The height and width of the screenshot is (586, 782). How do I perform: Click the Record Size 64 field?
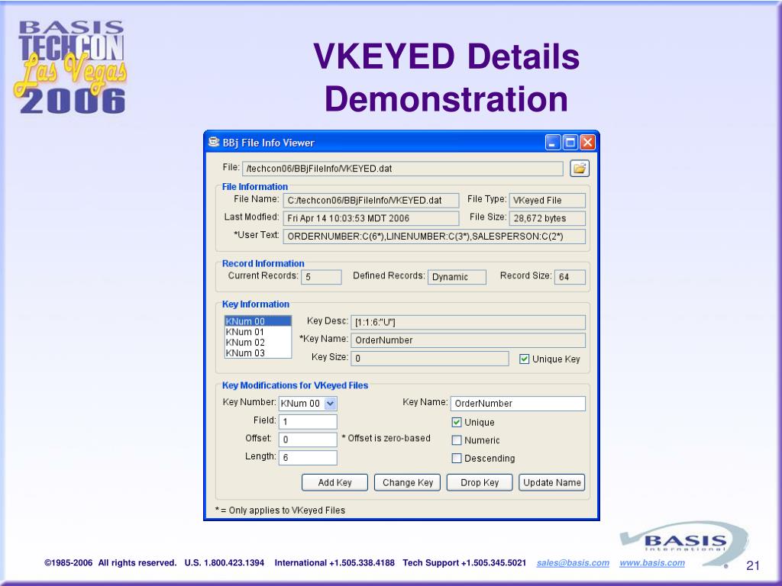tap(570, 277)
